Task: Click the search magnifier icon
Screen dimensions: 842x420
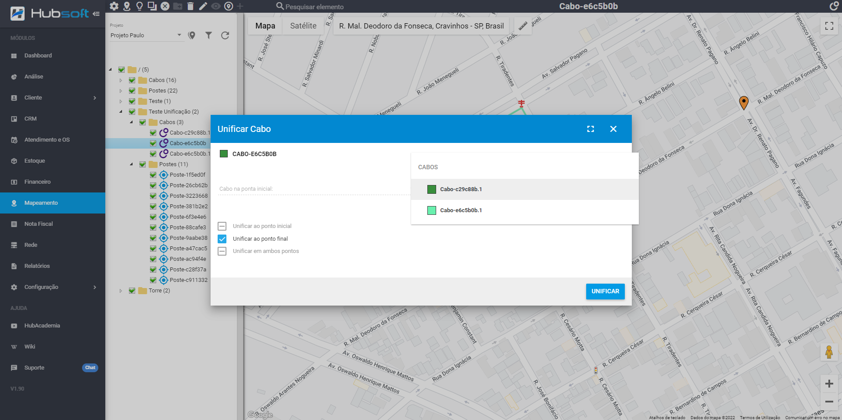Action: coord(280,6)
